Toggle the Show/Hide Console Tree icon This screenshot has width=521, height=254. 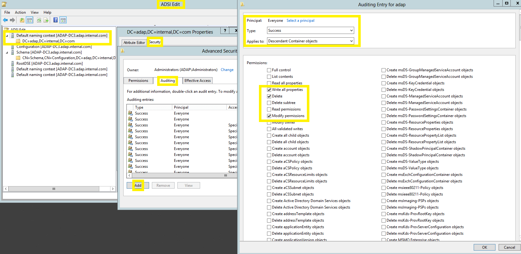(30, 20)
